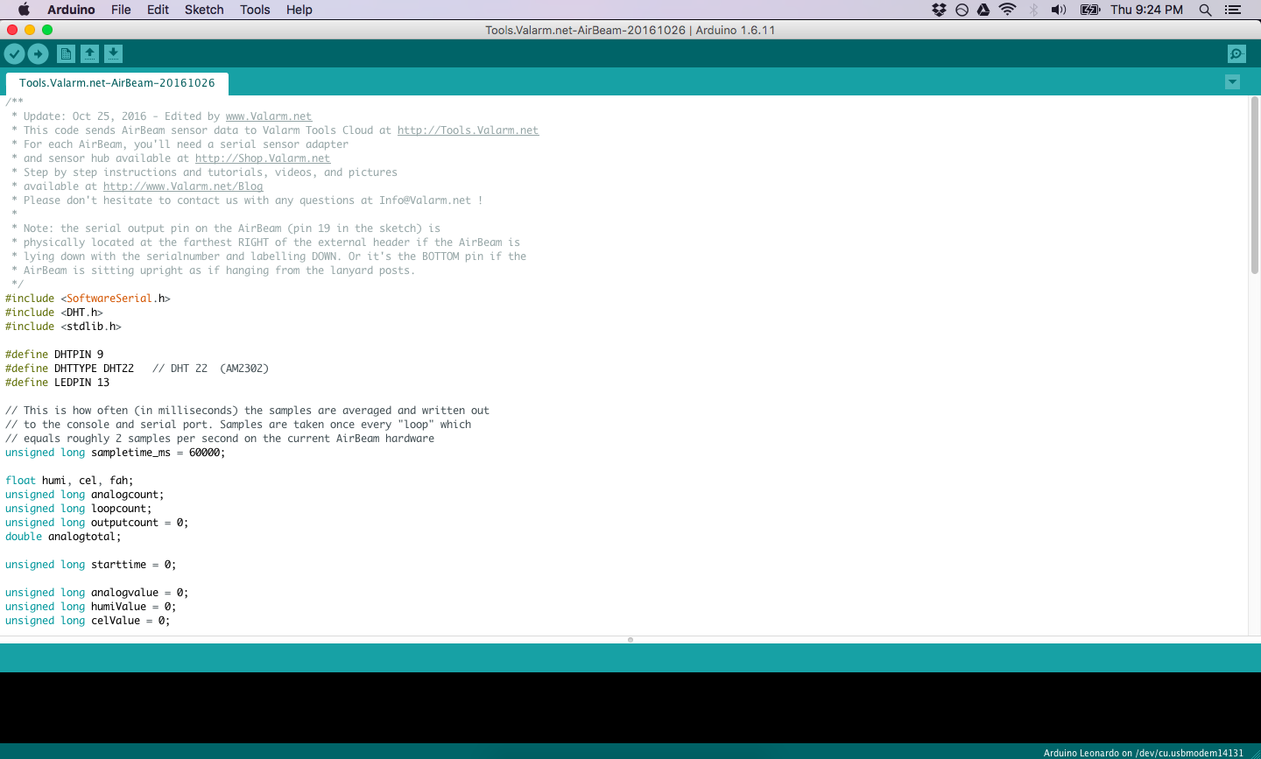Open the Sketch menu
1261x759 pixels.
pyautogui.click(x=204, y=10)
